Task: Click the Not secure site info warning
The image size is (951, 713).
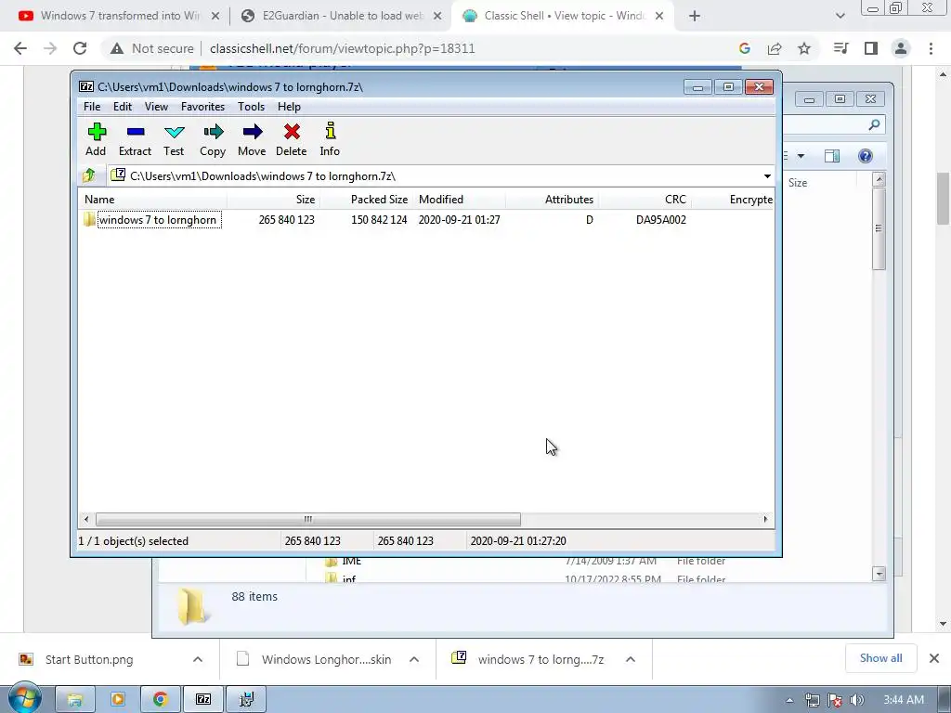Action: pos(151,48)
